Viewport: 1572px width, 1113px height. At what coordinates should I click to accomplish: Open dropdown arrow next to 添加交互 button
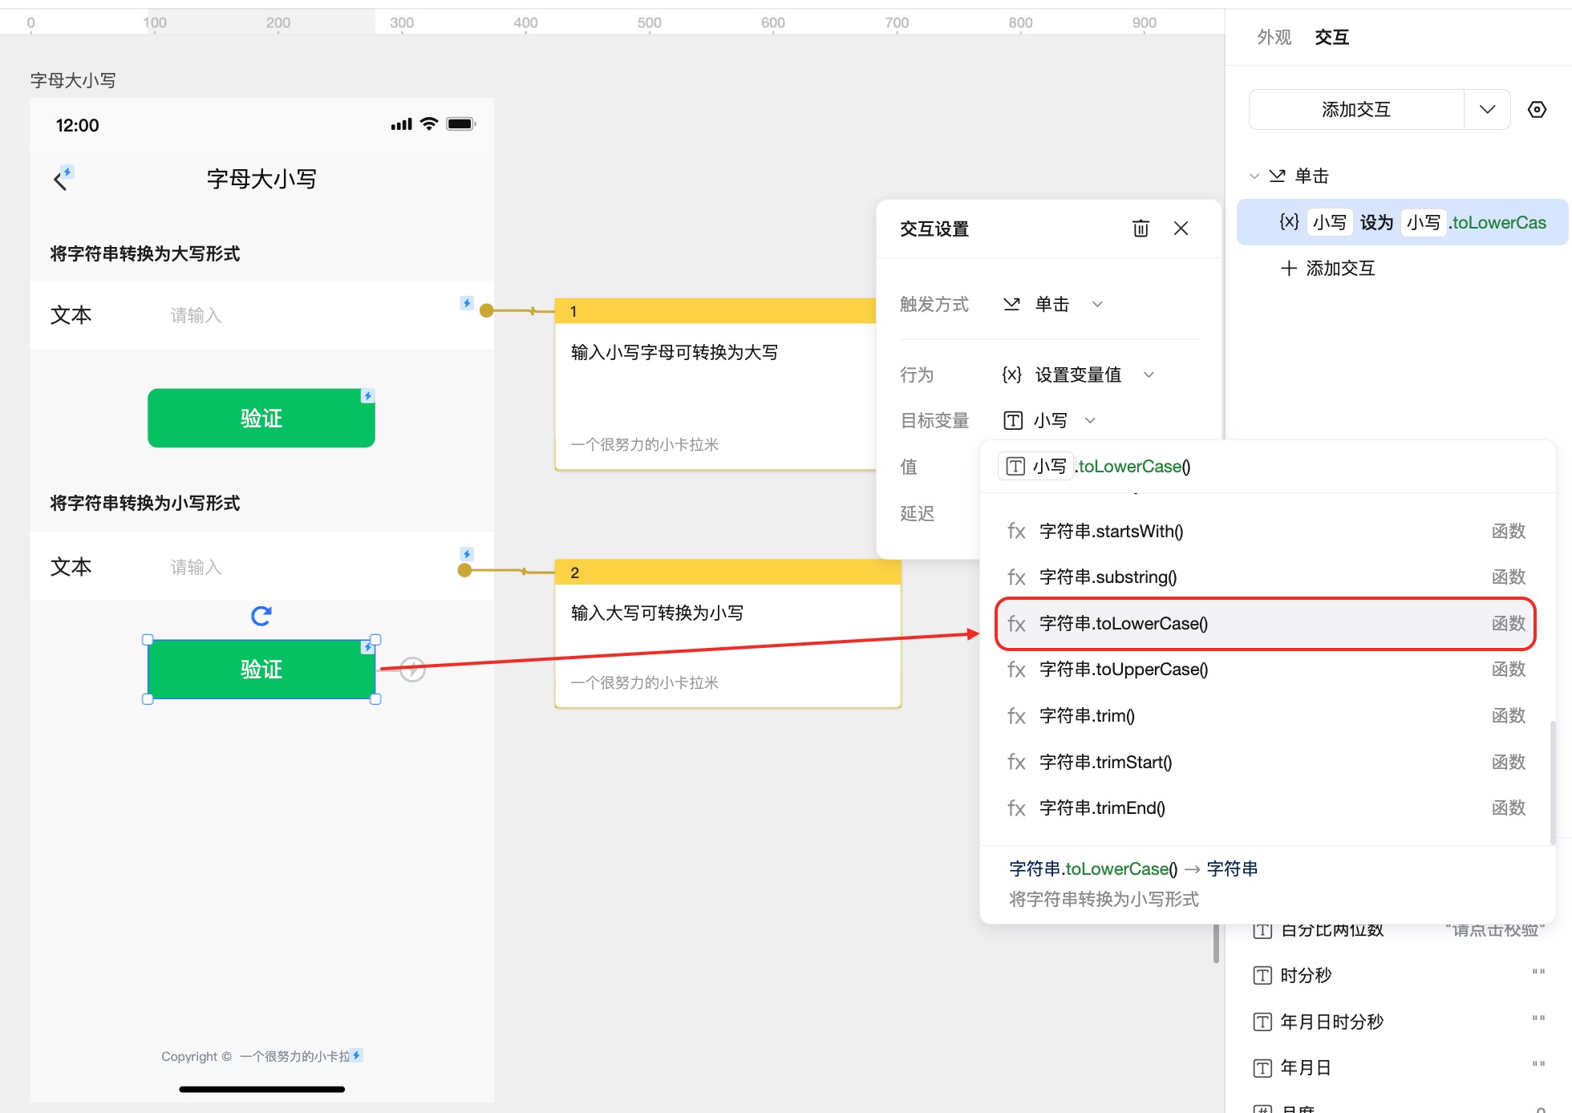(1487, 110)
